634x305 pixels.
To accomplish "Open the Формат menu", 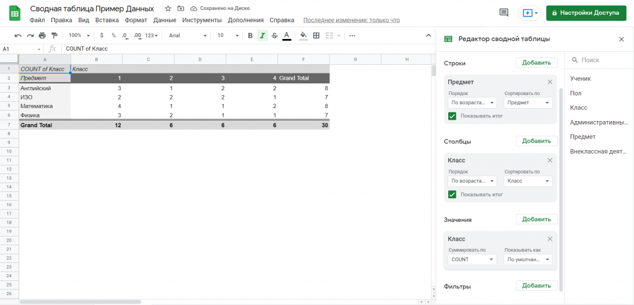I will pyautogui.click(x=136, y=20).
